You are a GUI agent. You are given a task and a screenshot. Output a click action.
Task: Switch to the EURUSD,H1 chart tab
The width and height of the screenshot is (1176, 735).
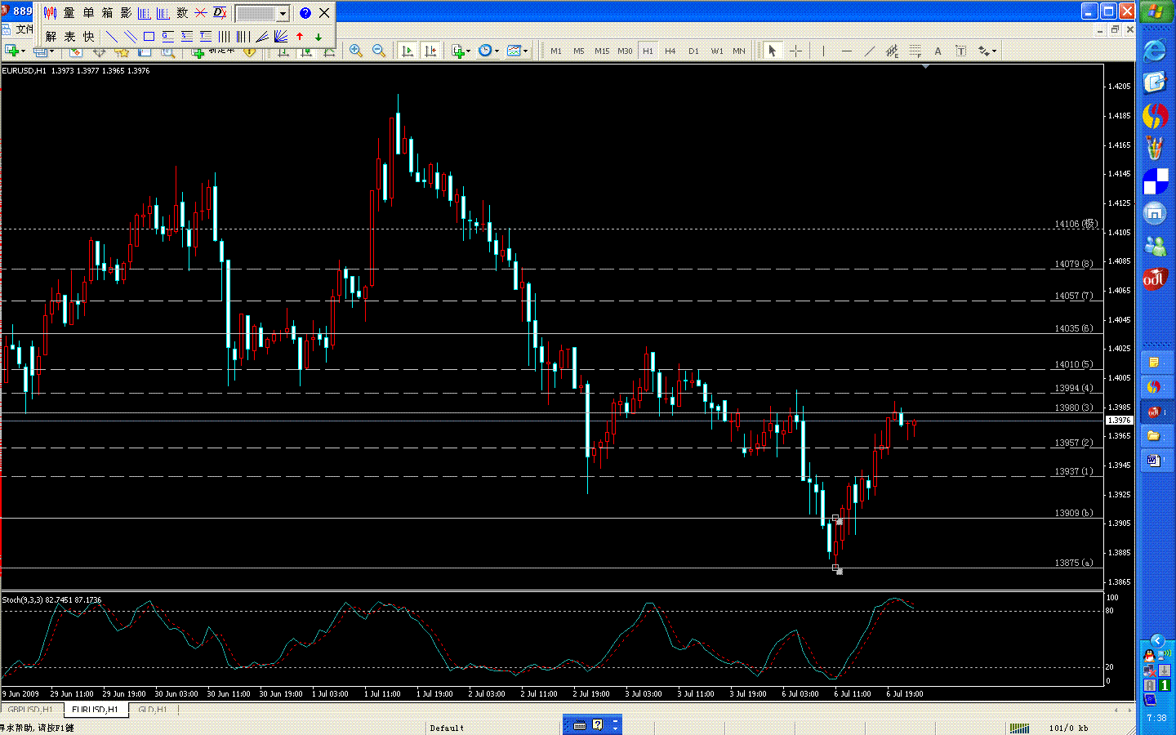[95, 710]
